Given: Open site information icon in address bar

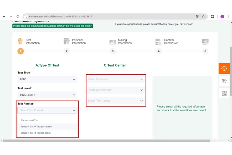Looking at the screenshot, I should click(x=26, y=17).
